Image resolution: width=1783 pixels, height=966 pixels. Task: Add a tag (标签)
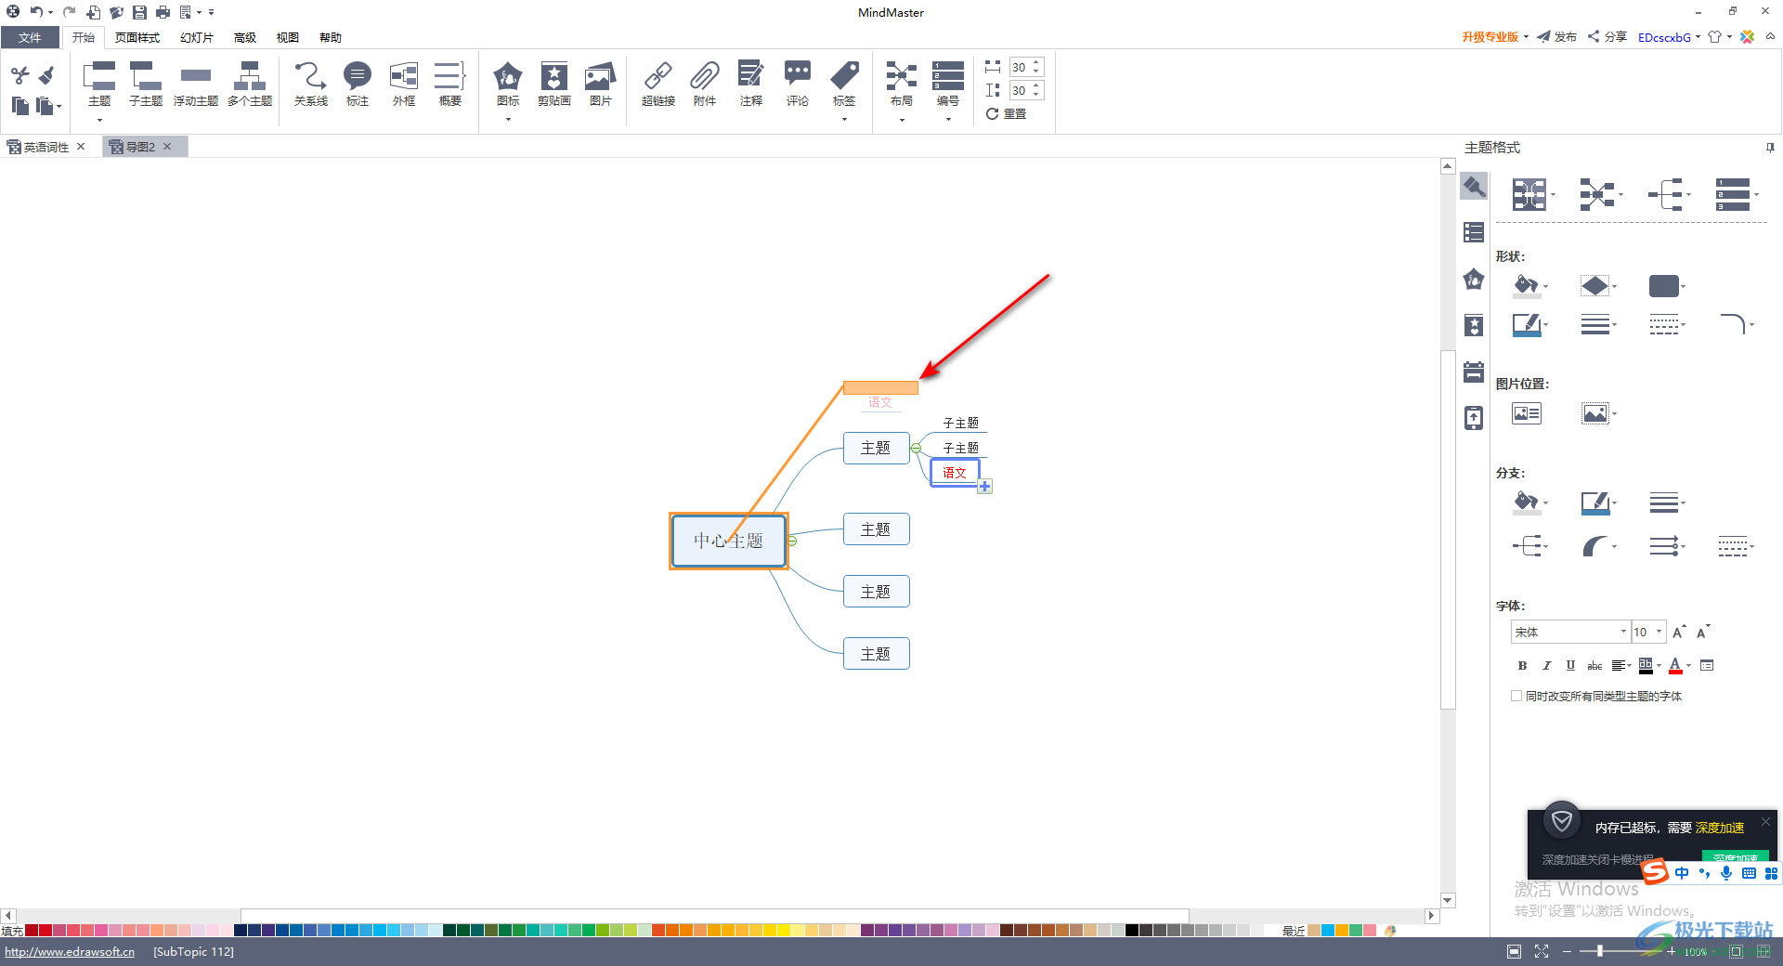click(x=844, y=84)
